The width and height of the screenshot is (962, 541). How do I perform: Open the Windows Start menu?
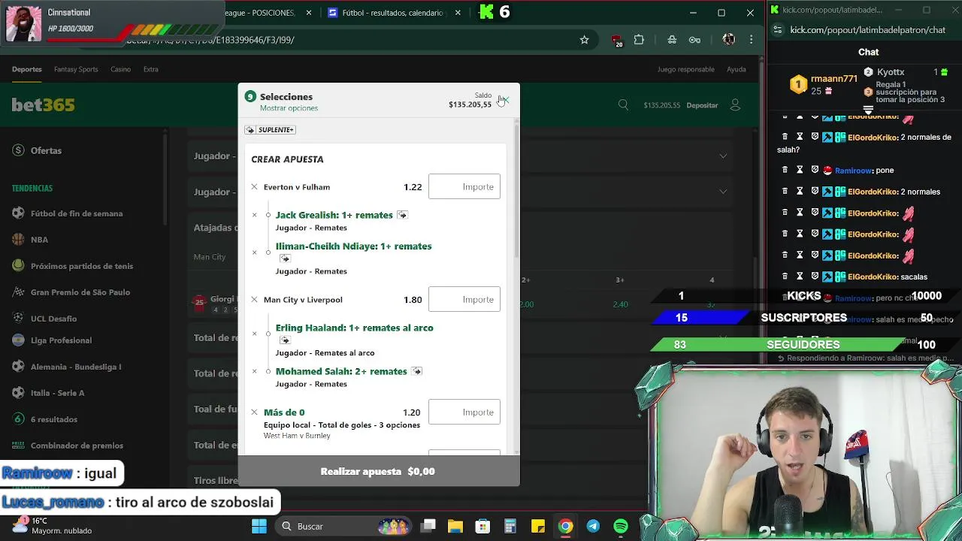coord(259,526)
